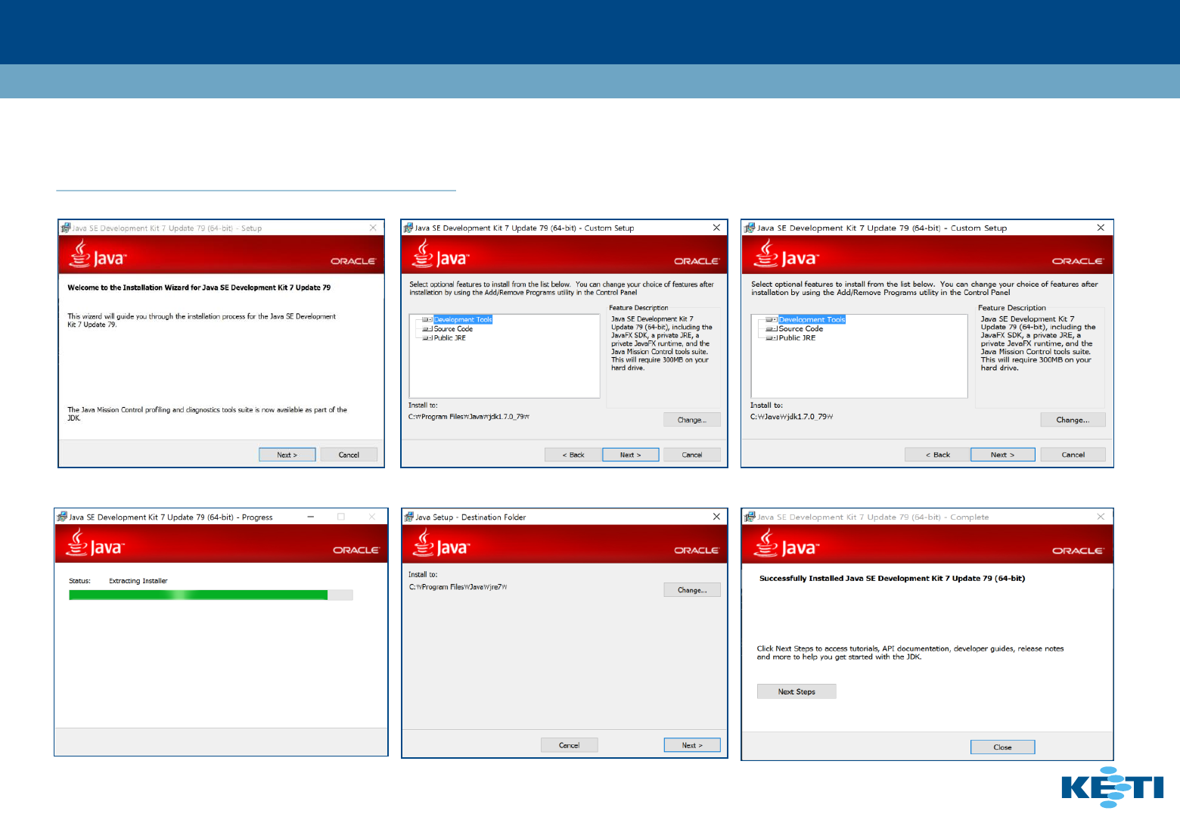Viewport: 1180px width, 817px height.
Task: Click Next in Custom Setup installing to C:\Java
Action: coord(1003,455)
